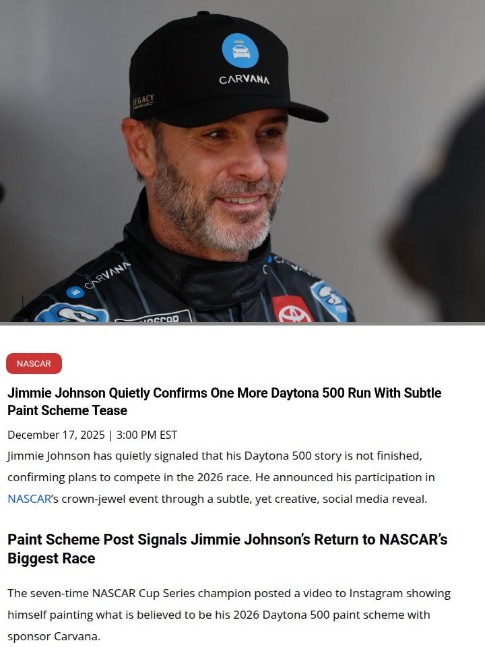Click the Carvana text on suit shoulder

tap(108, 275)
